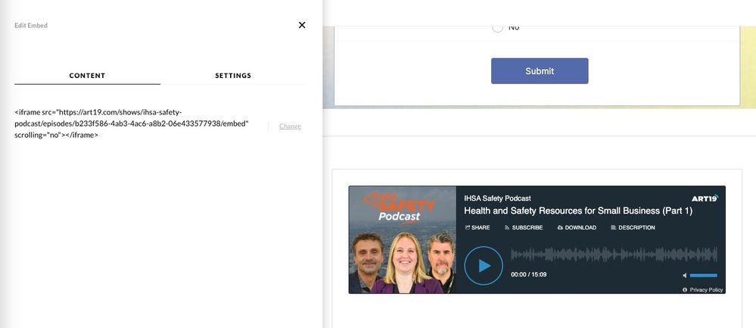Image resolution: width=756 pixels, height=328 pixels.
Task: Click the podcast cover art thumbnail
Action: click(x=402, y=239)
